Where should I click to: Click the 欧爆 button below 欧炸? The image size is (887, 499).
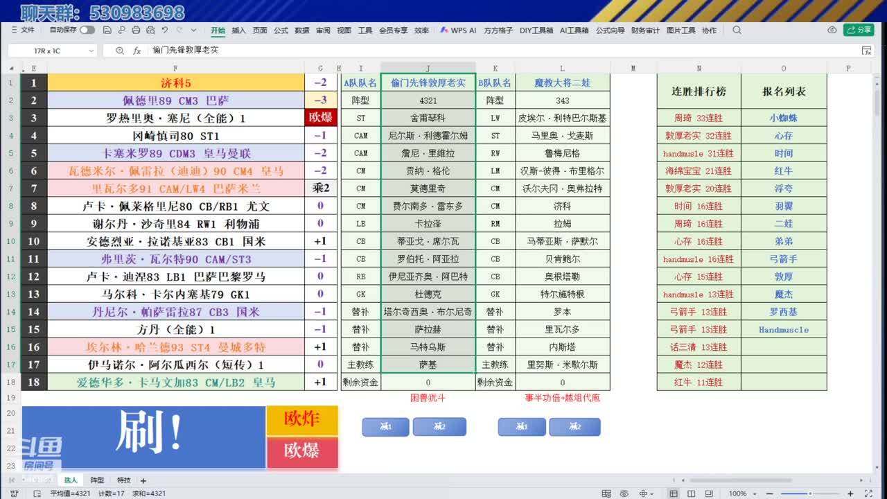302,451
